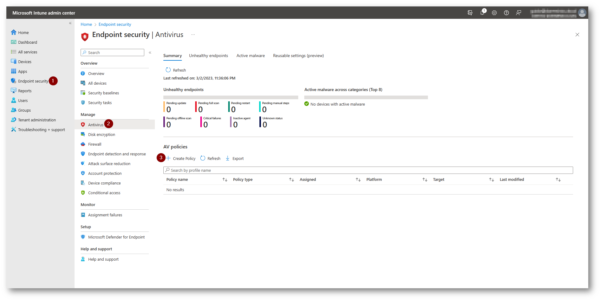Click the Endpoint security breadcrumb link
The width and height of the screenshot is (601, 301).
tap(115, 24)
